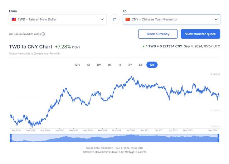
Task: Select the 12H time range
Action: click(x=77, y=65)
